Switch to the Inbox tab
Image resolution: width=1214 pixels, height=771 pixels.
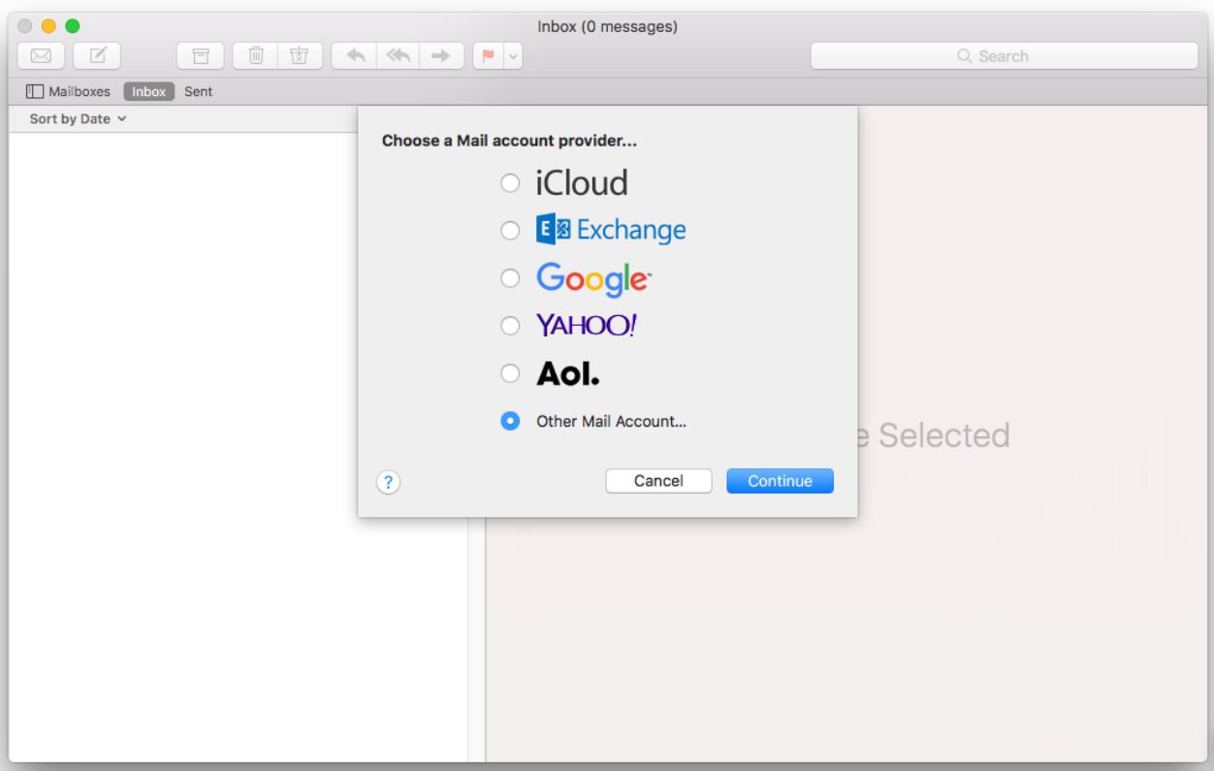point(148,92)
